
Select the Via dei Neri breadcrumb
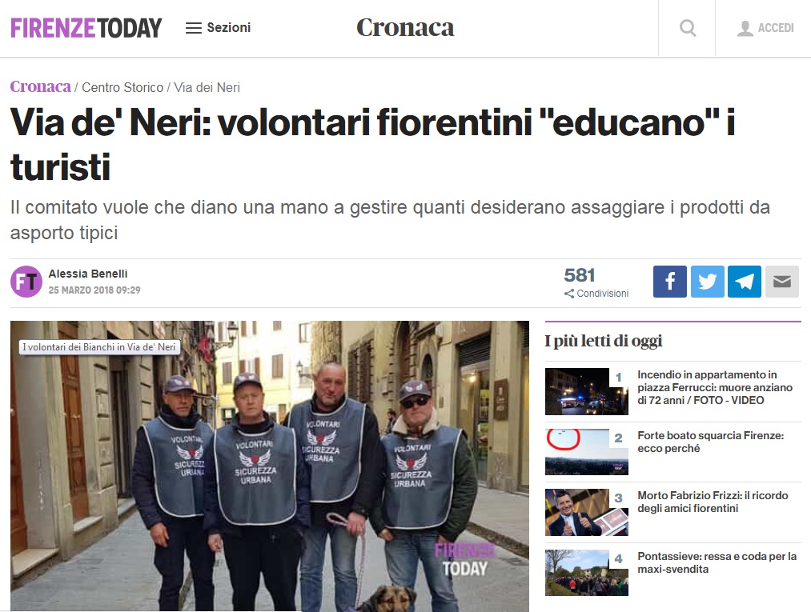pos(207,87)
